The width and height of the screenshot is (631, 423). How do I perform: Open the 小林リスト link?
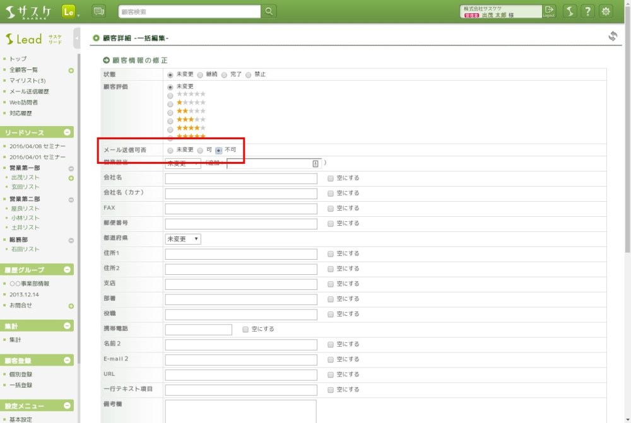click(x=25, y=218)
